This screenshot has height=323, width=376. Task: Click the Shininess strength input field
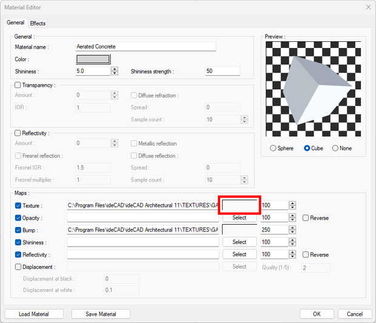[x=223, y=71]
